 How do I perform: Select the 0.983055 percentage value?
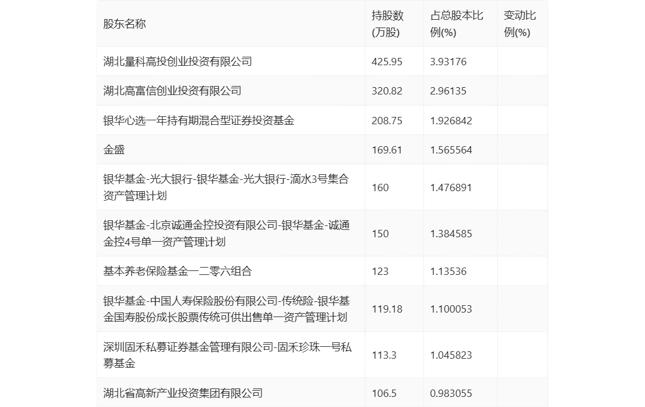451,394
